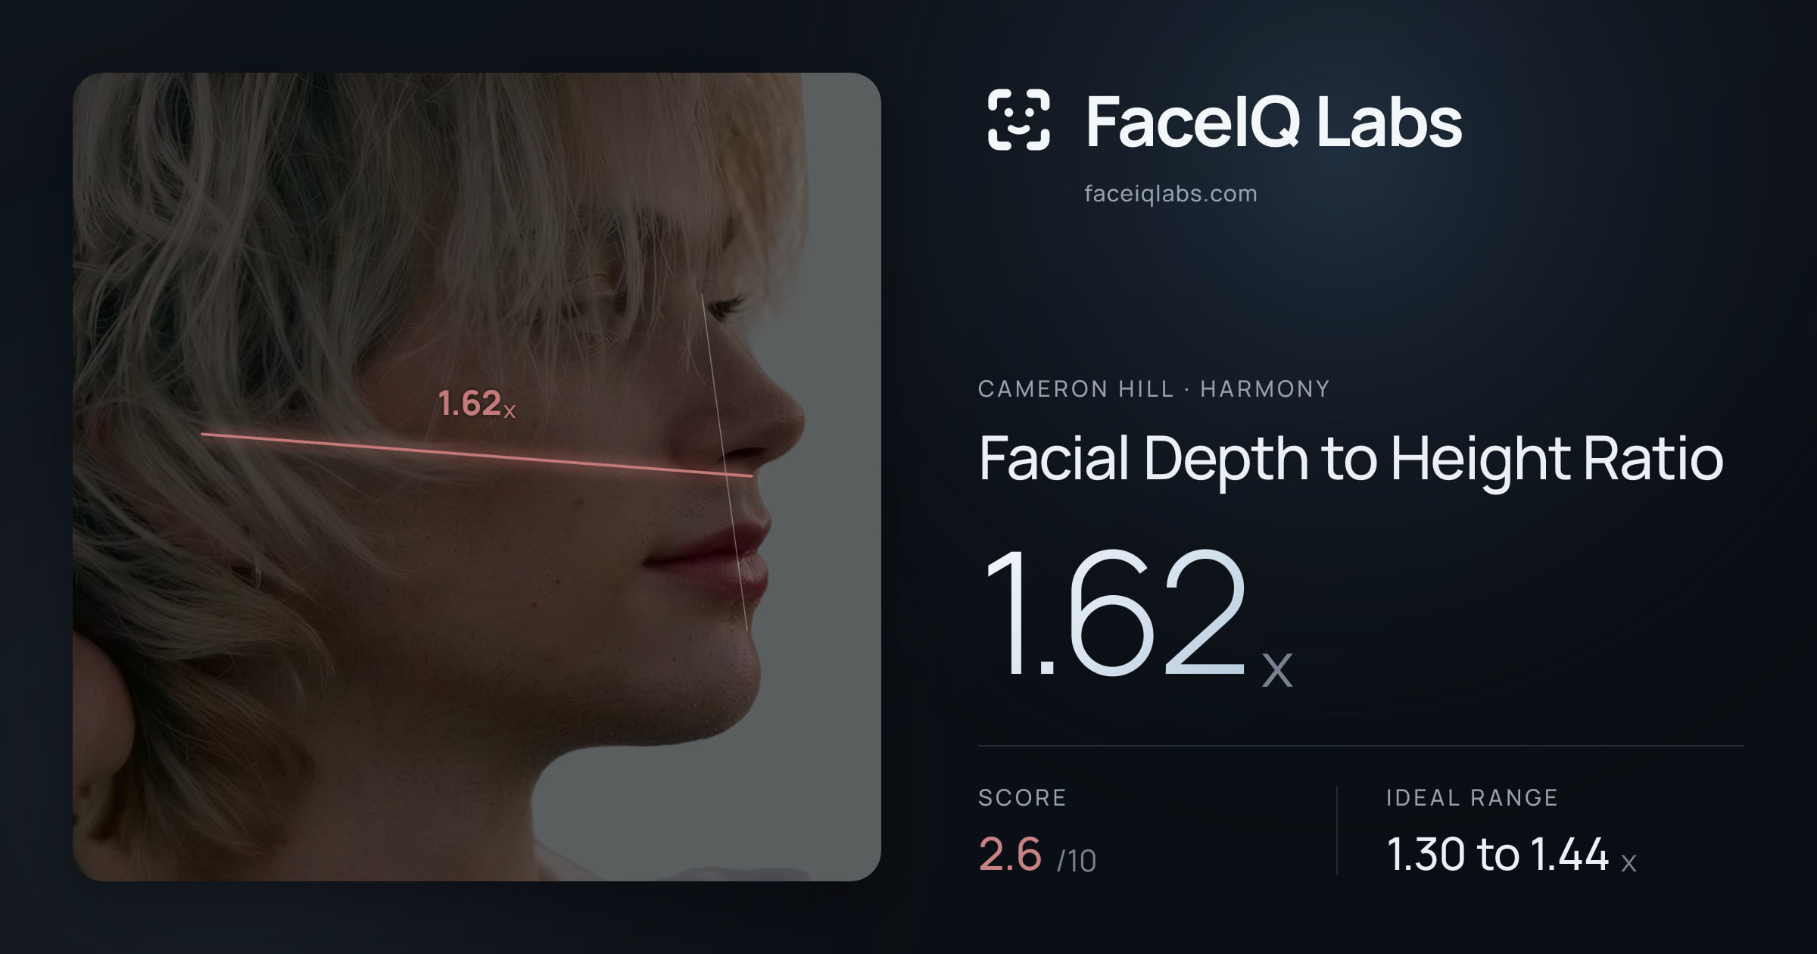Click the SCORE label

coord(1022,797)
